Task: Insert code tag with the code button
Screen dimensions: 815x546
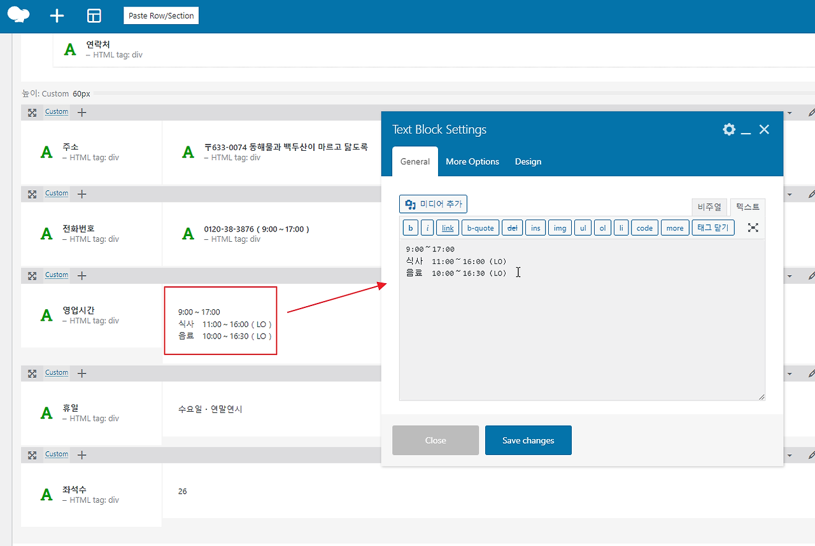Action: tap(644, 228)
